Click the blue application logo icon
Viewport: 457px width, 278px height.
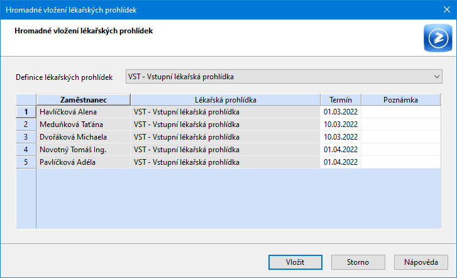[x=438, y=38]
